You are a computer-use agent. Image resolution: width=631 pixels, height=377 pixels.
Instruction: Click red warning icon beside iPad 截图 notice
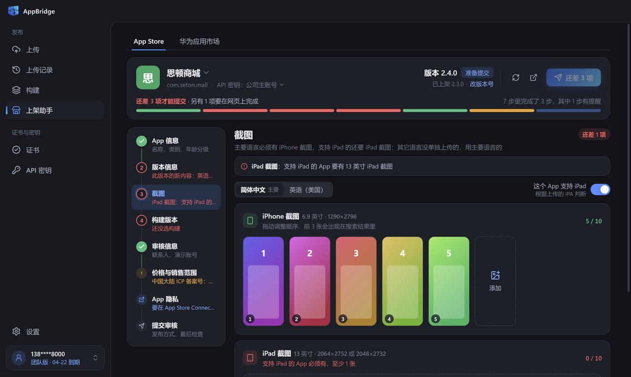(244, 166)
